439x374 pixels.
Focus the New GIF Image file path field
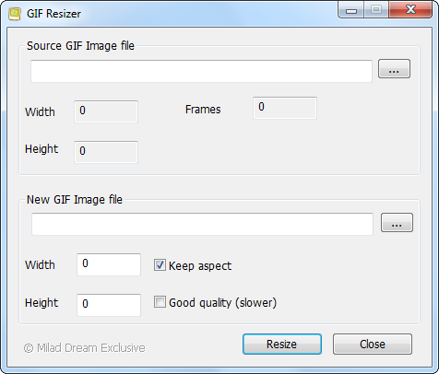202,224
